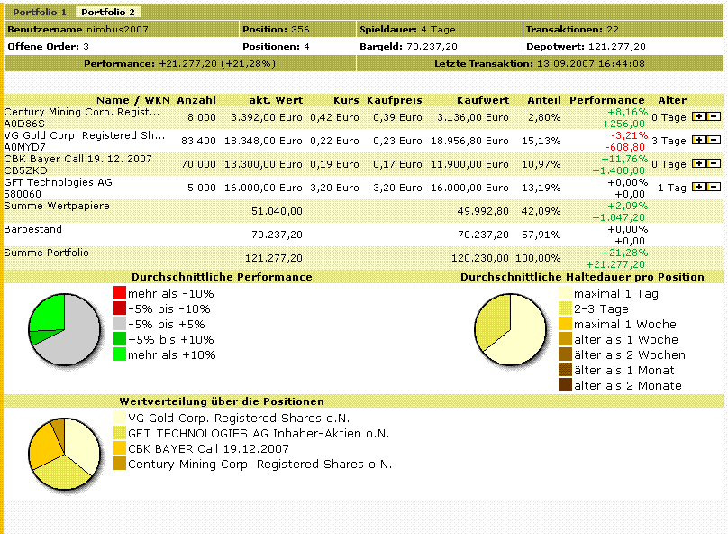Click minus icon for Century Mining Corp. row
Image resolution: width=728 pixels, height=534 pixels.
coord(713,117)
